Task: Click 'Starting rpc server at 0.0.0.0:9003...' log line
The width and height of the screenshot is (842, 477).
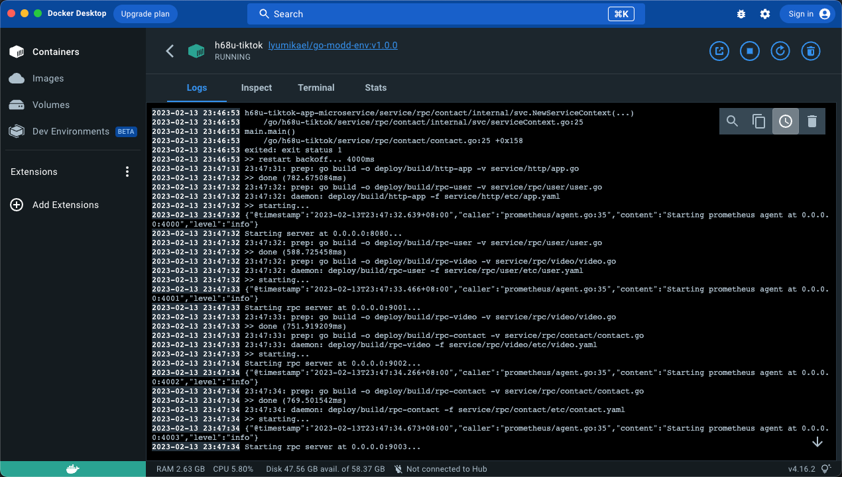Action: (333, 447)
